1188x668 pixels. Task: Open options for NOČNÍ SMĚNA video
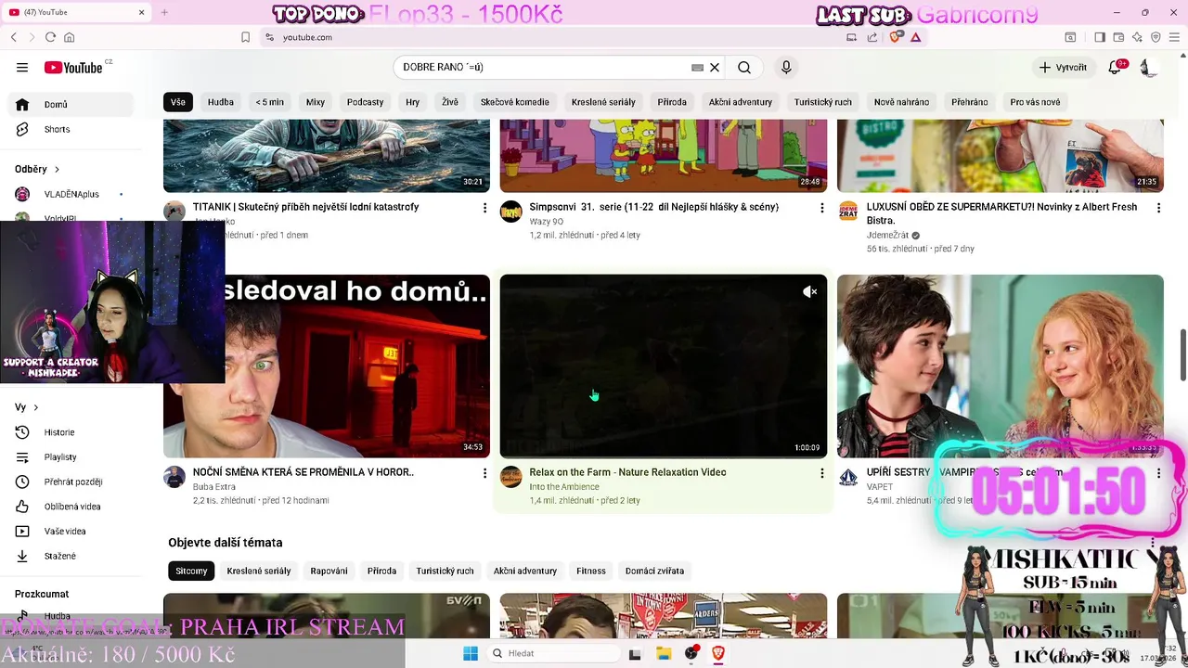coord(484,473)
